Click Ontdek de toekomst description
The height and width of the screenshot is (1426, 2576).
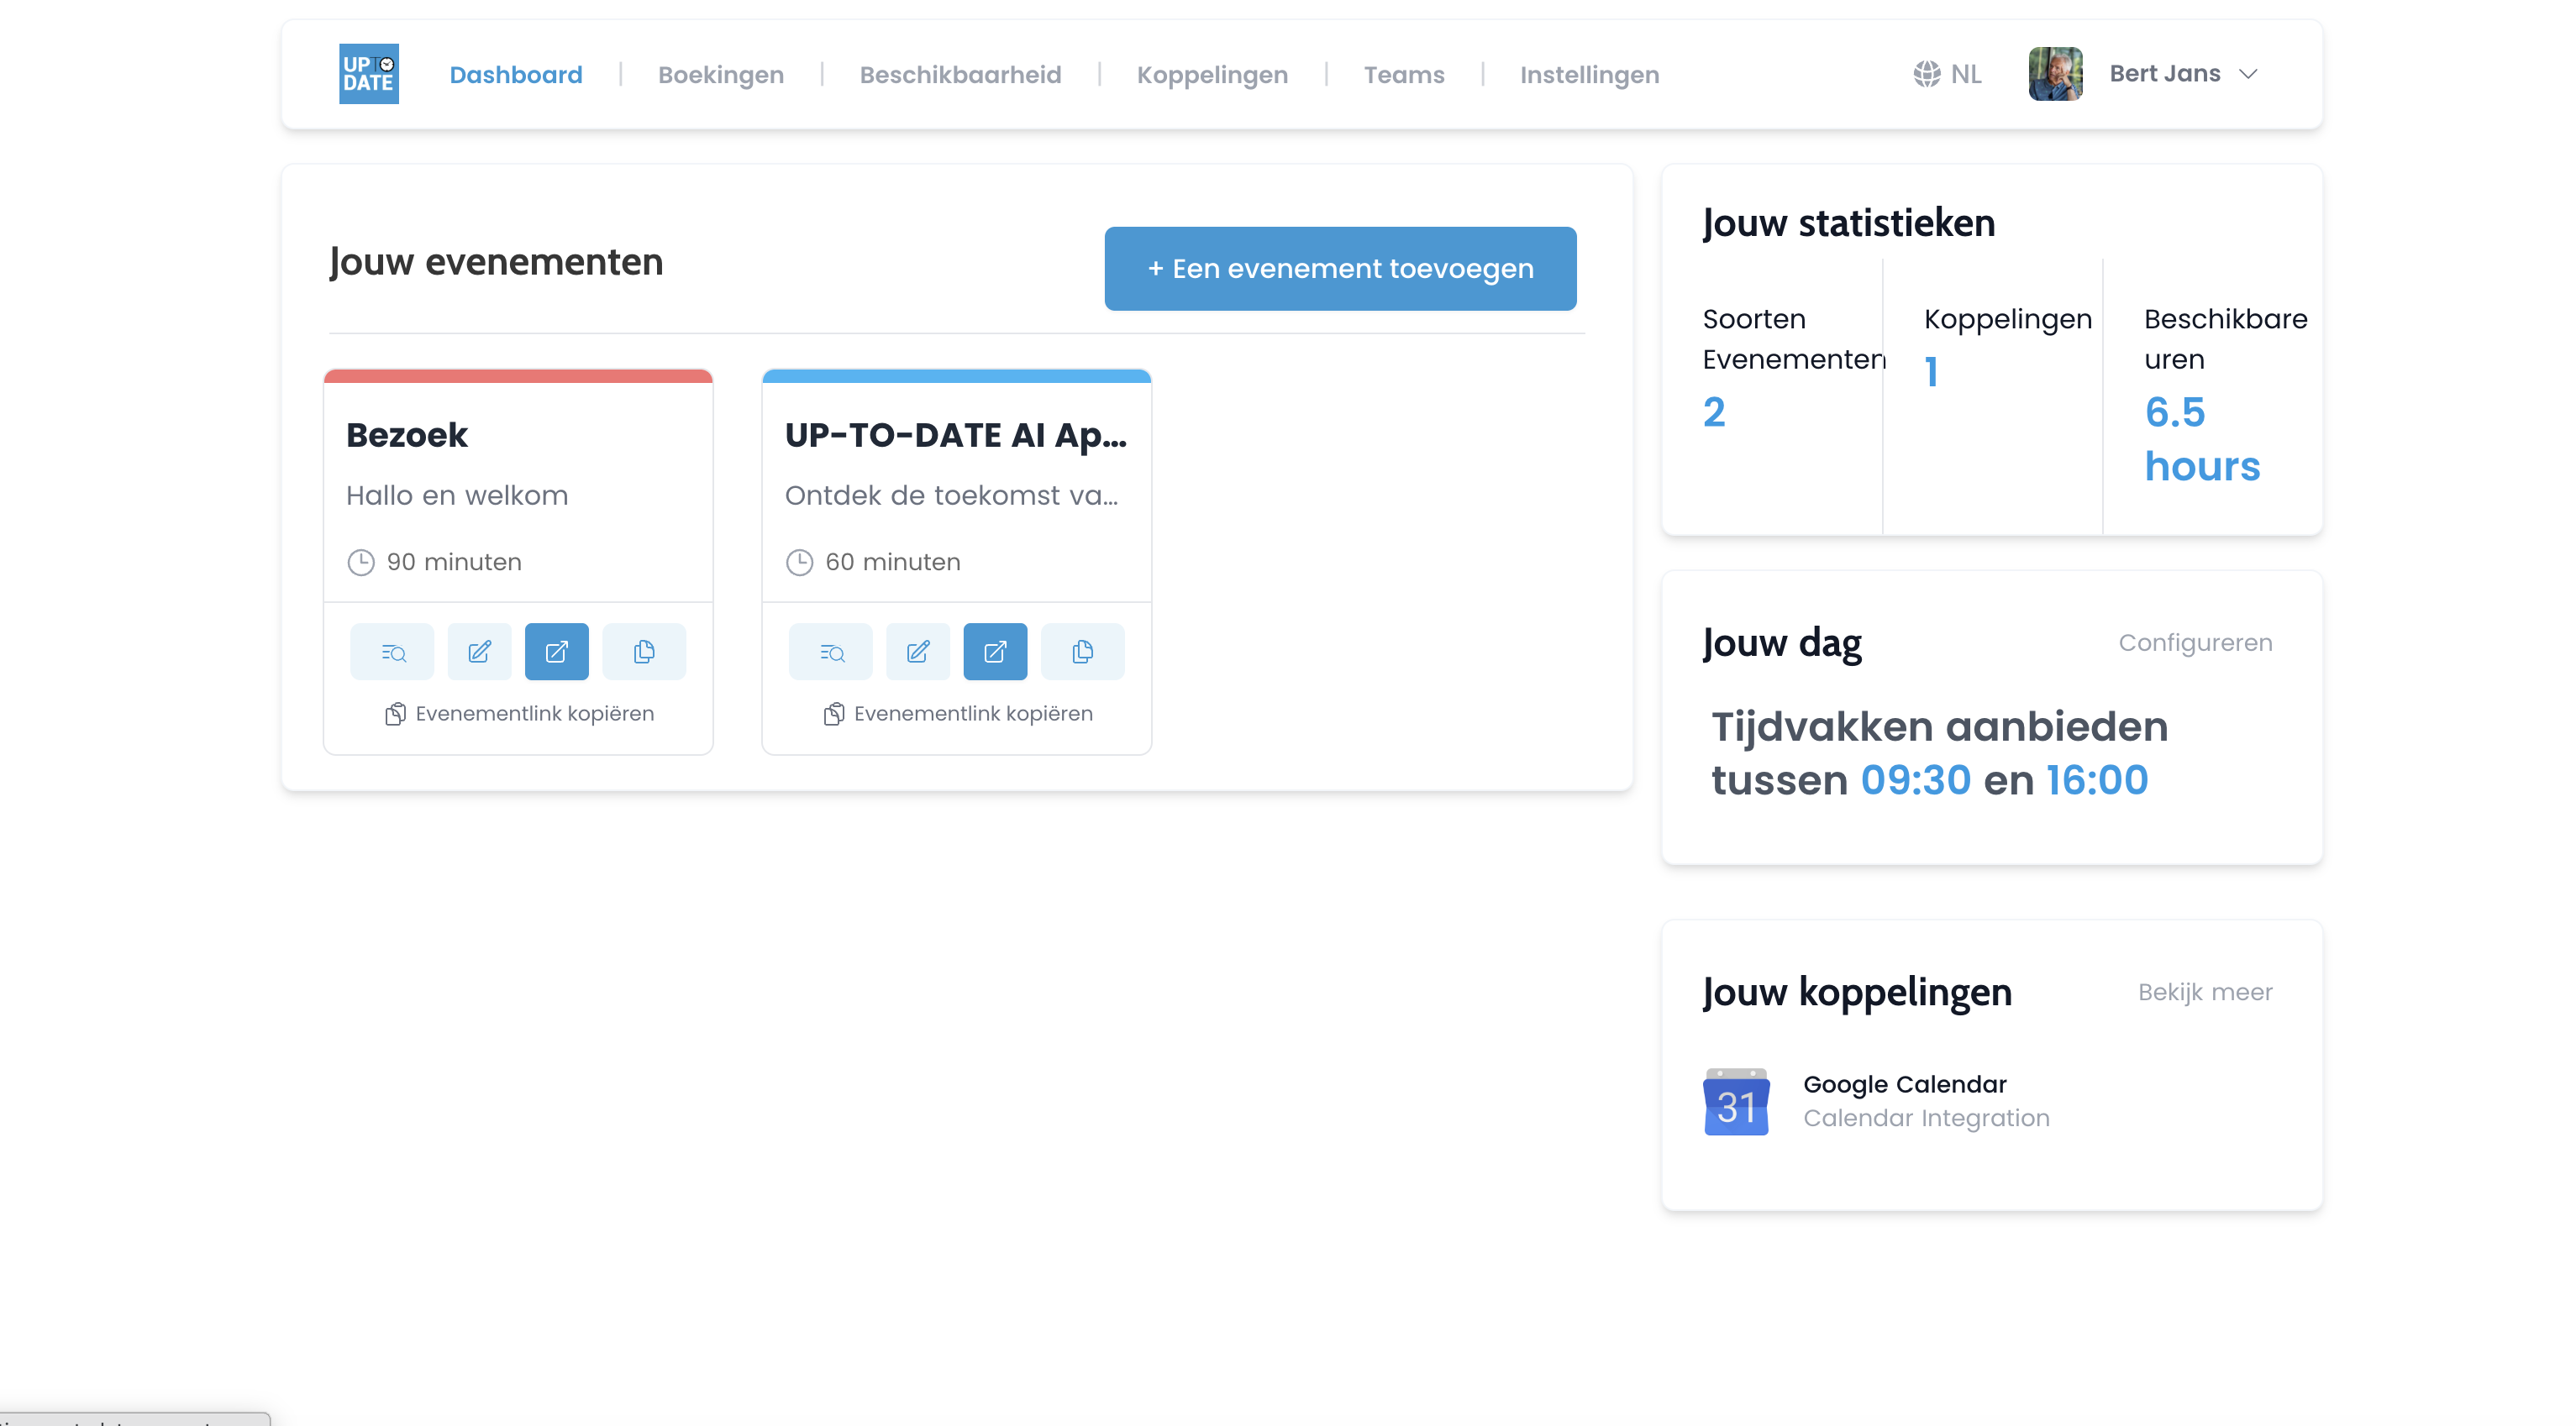[951, 495]
